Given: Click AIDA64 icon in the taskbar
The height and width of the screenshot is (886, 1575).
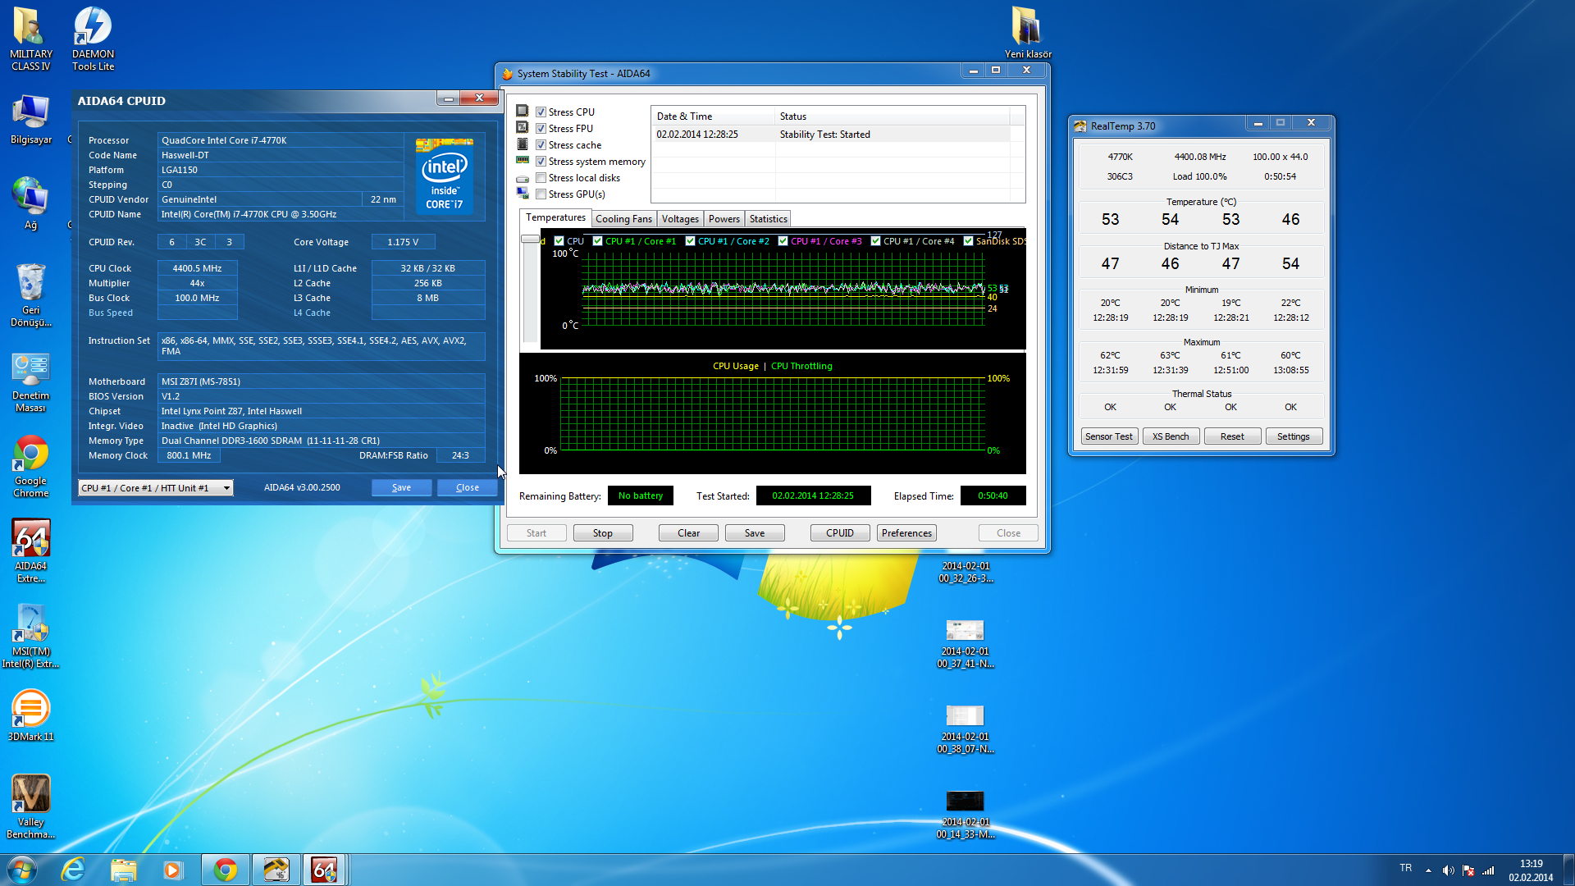Looking at the screenshot, I should (x=325, y=870).
